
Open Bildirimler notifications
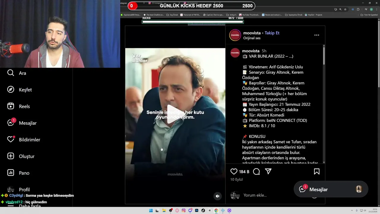[x=24, y=139]
